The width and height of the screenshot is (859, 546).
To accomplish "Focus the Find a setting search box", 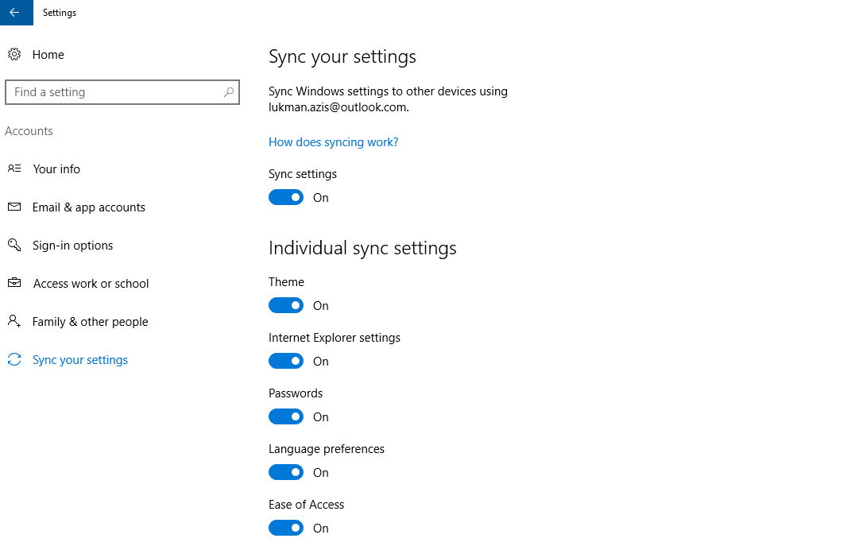I will pos(115,92).
